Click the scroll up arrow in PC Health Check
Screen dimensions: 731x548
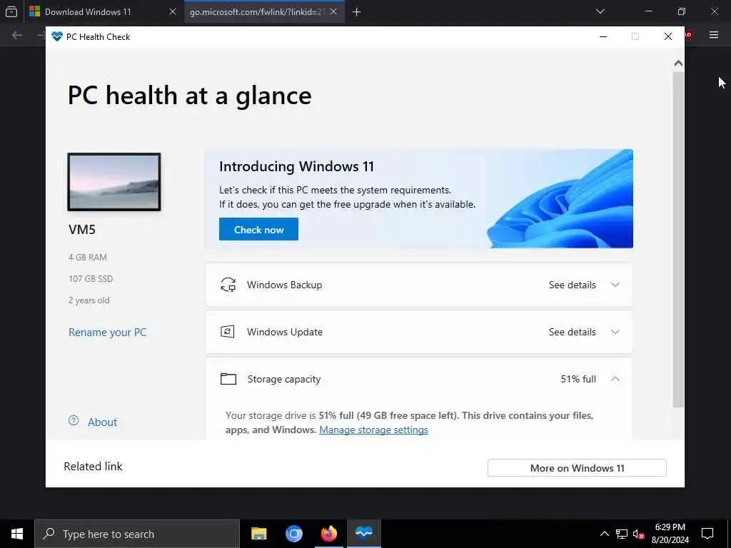point(678,64)
